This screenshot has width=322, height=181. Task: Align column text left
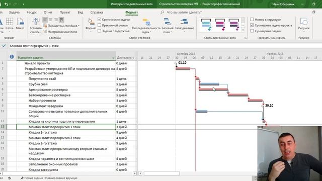(x=45, y=20)
